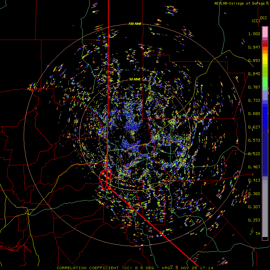Select the DCC label above the color scale
Screen dimensions: 270x270
coord(263,18)
